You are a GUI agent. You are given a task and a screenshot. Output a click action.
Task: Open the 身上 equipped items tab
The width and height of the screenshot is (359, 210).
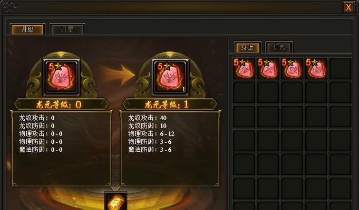(x=247, y=47)
